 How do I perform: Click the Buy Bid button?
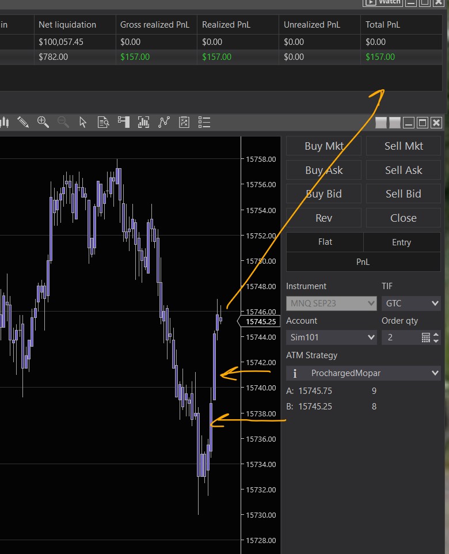324,193
